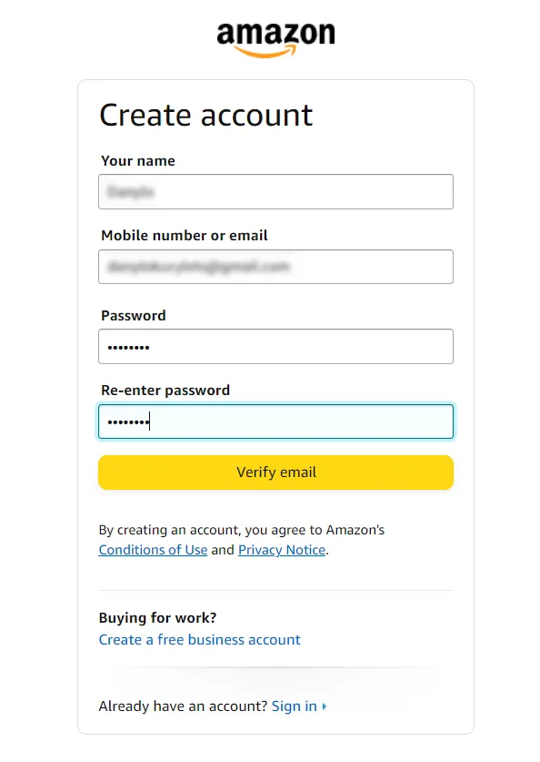Click the Create account heading
This screenshot has height=762, width=540.
click(205, 115)
